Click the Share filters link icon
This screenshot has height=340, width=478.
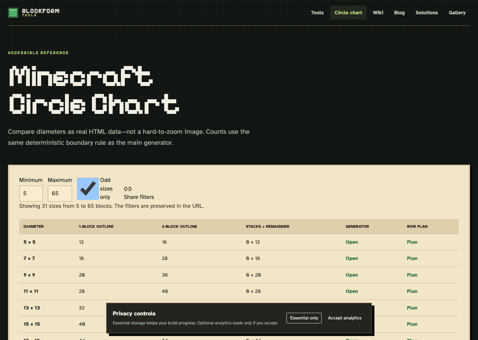pyautogui.click(x=128, y=189)
